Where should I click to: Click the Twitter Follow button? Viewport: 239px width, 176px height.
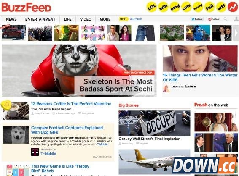[197, 19]
